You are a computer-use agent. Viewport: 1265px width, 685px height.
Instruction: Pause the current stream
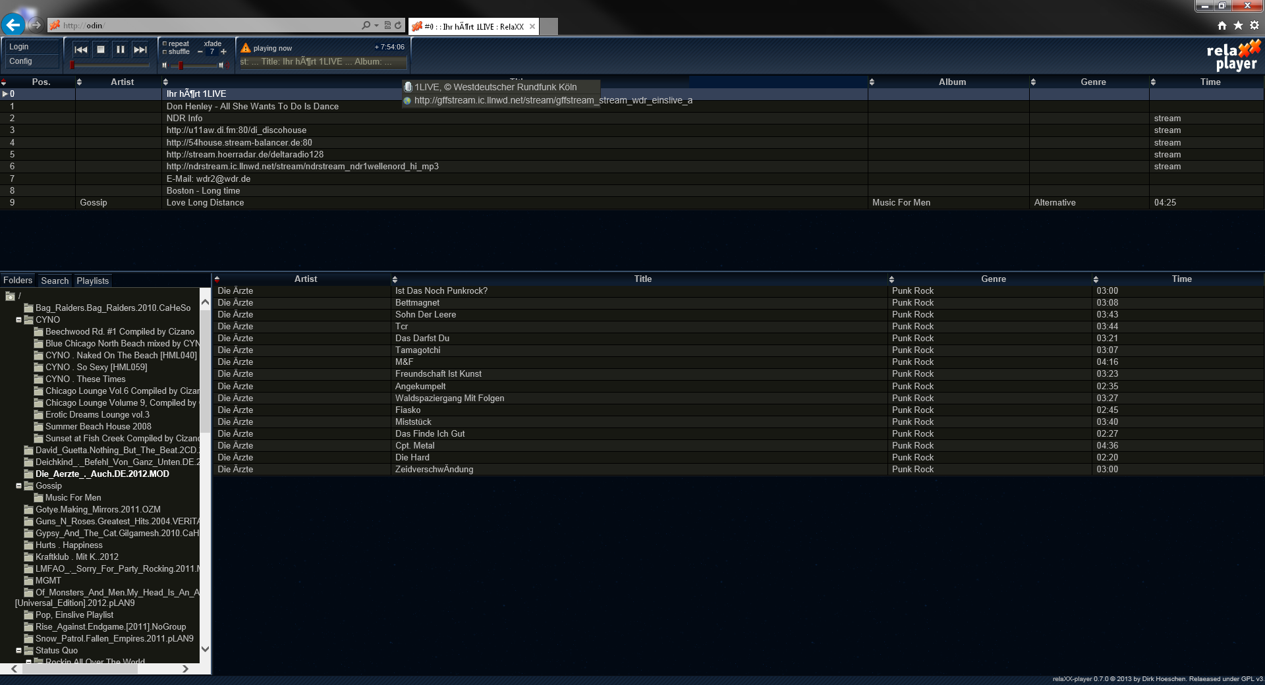pyautogui.click(x=121, y=49)
